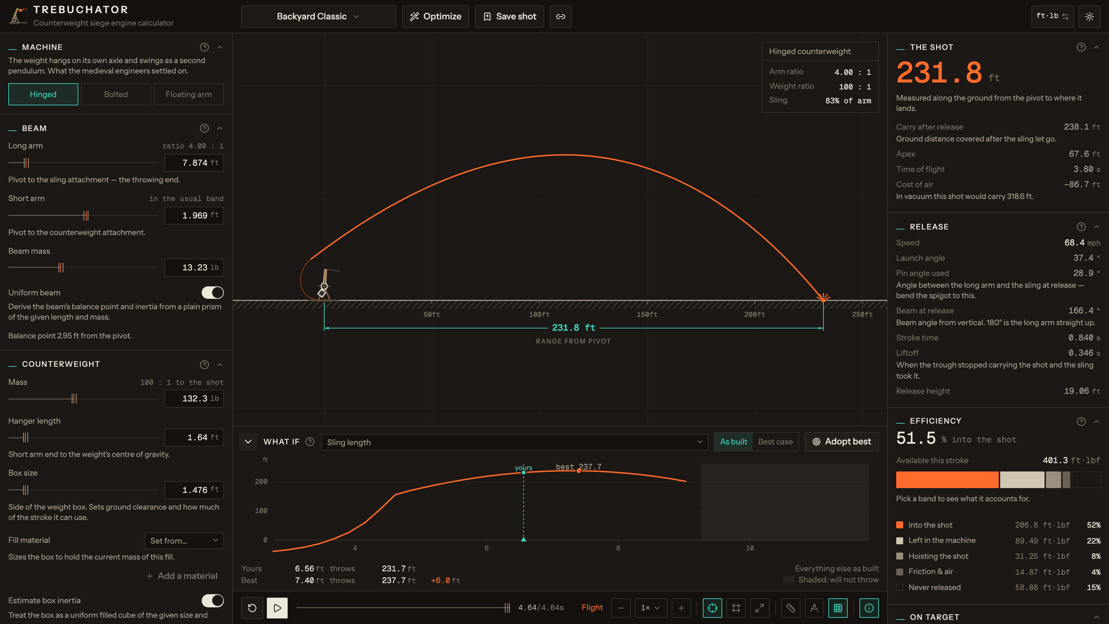Image resolution: width=1109 pixels, height=624 pixels.
Task: Toggle the crosshair follow-projectile view
Action: pyautogui.click(x=713, y=608)
